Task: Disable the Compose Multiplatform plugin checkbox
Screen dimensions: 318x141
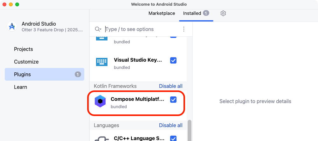Action: click(x=173, y=100)
